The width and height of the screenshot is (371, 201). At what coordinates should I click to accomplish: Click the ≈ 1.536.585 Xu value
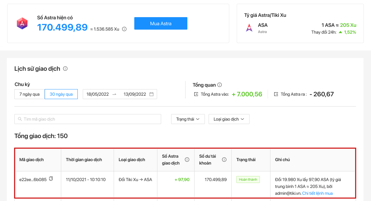[105, 29]
